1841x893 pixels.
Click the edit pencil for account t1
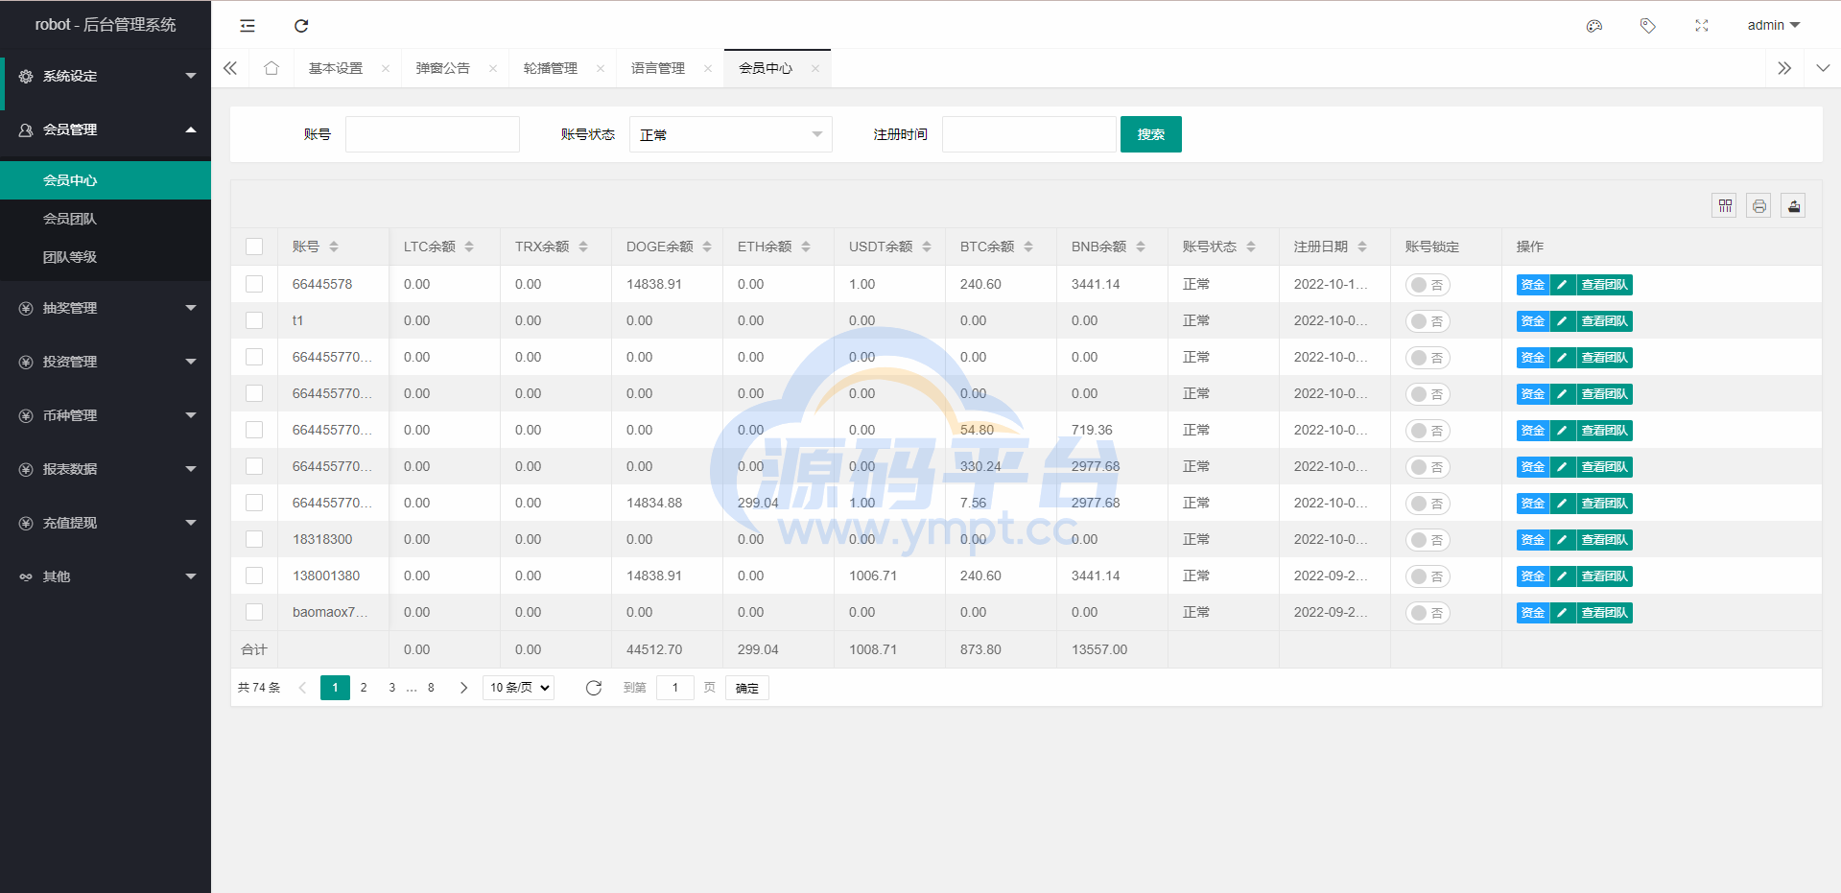(x=1563, y=321)
